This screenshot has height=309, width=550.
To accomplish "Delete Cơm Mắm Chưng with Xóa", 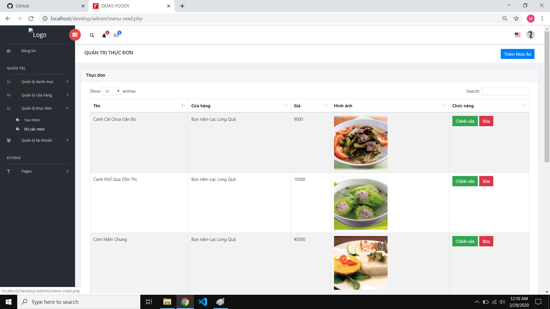I will click(x=486, y=241).
